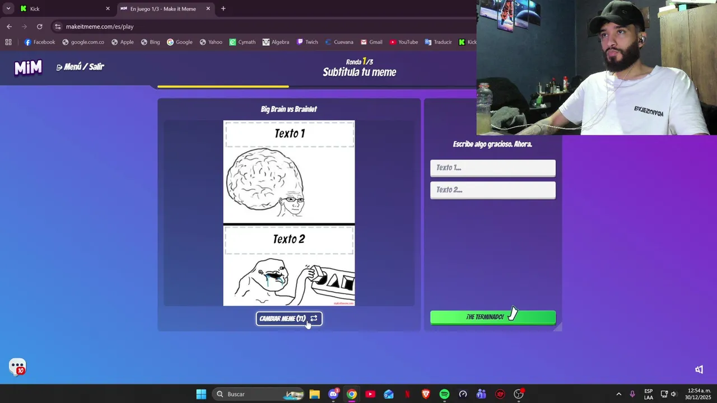Open the Cuevana bookmark
The image size is (717, 403).
(x=338, y=42)
